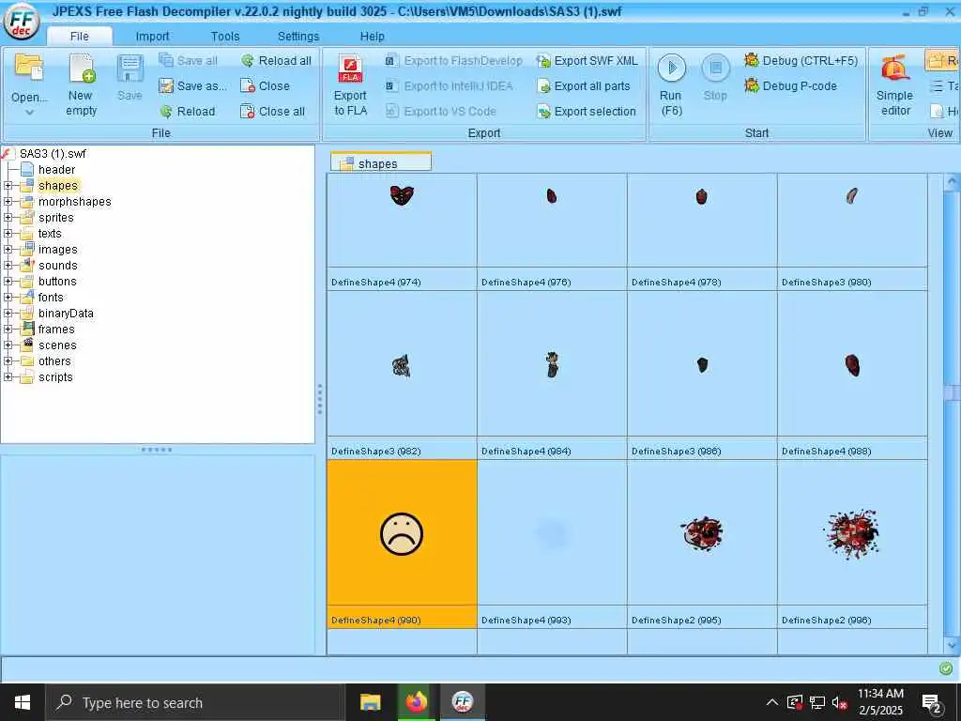Switch to the Import ribbon tab
The height and width of the screenshot is (721, 961).
[152, 37]
